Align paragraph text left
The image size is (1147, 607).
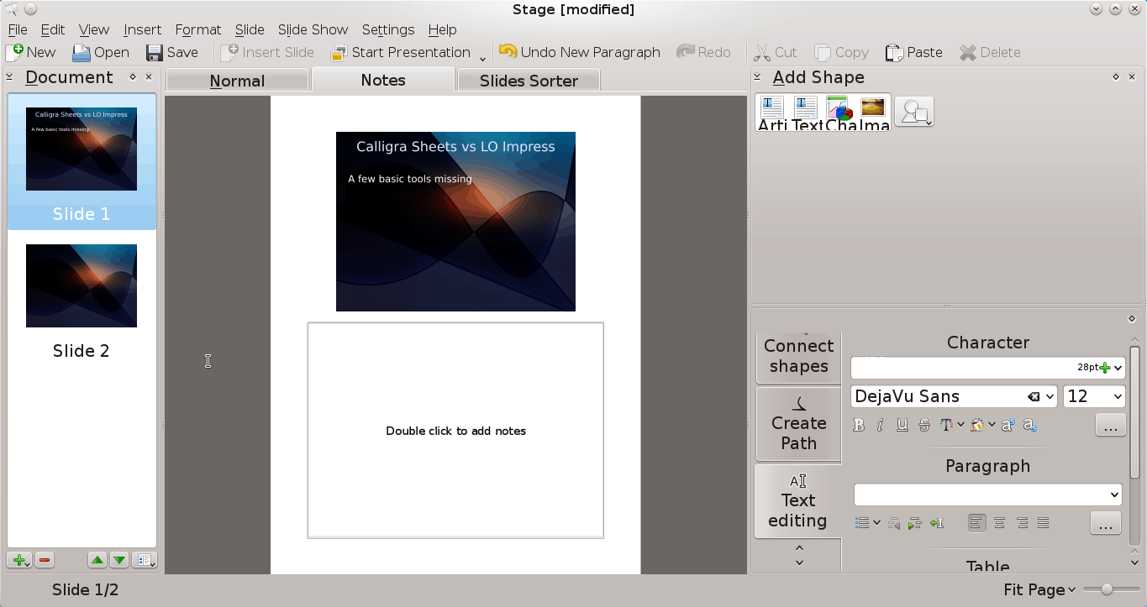click(976, 523)
